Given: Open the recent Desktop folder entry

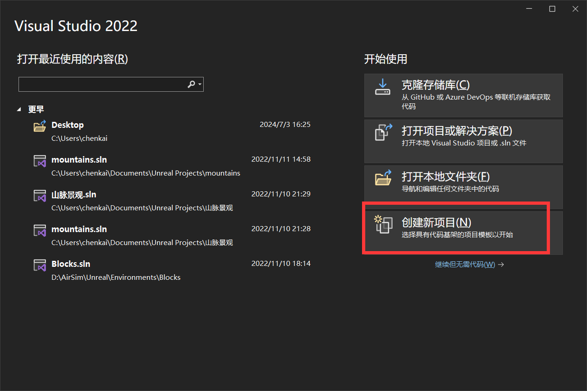Looking at the screenshot, I should point(171,131).
